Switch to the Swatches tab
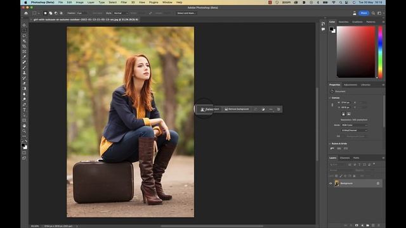This screenshot has width=406, height=228. point(343,22)
